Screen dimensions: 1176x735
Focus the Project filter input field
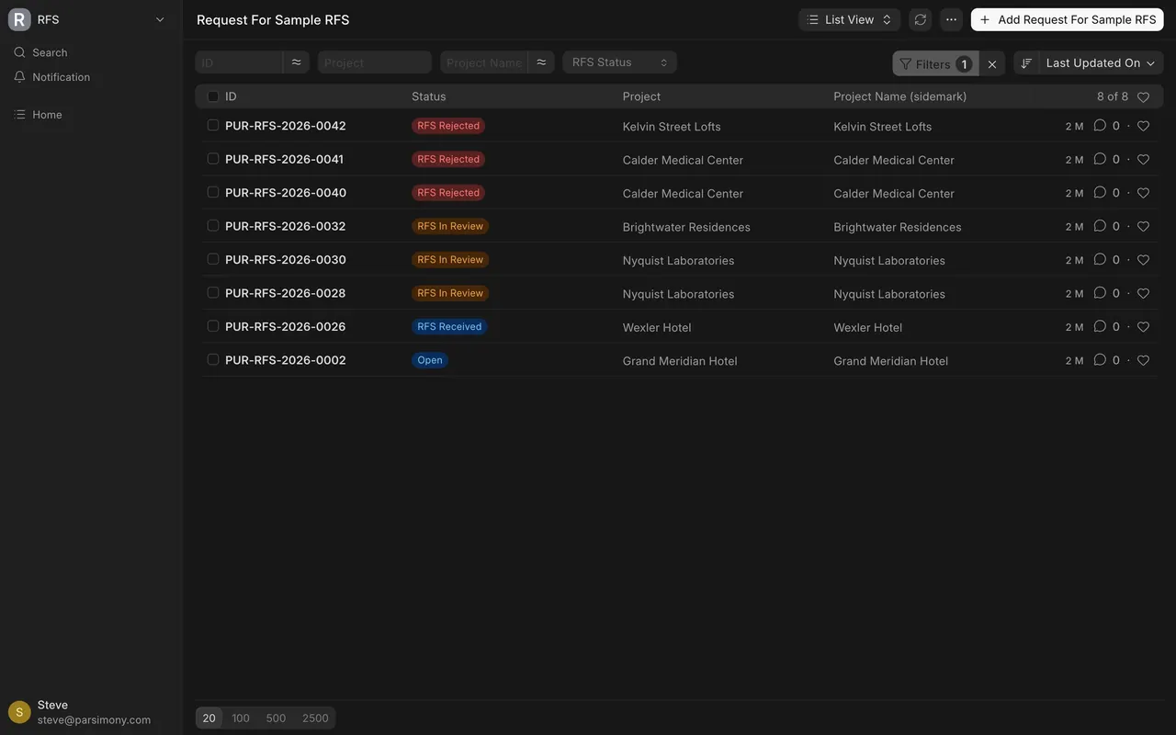pyautogui.click(x=375, y=62)
